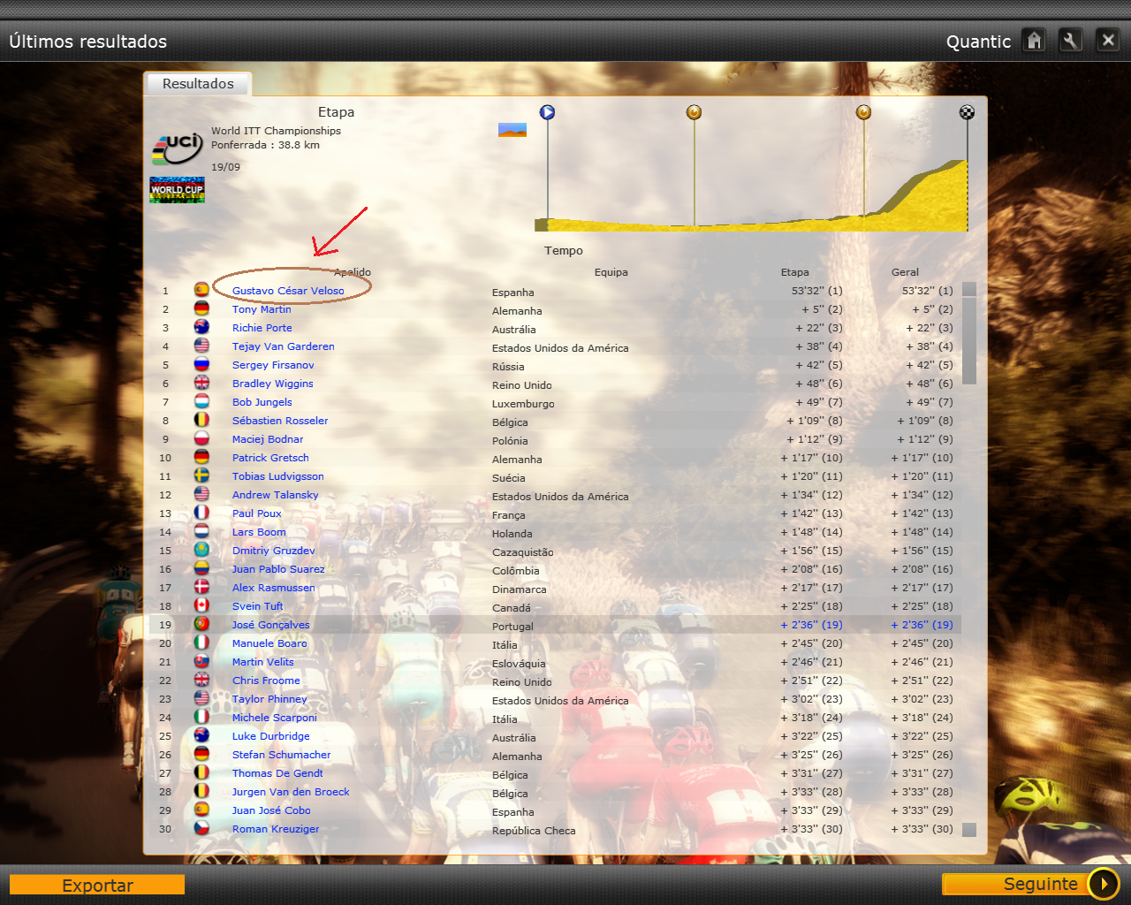The width and height of the screenshot is (1131, 905).
Task: Switch to the Resultados tab
Action: [198, 84]
